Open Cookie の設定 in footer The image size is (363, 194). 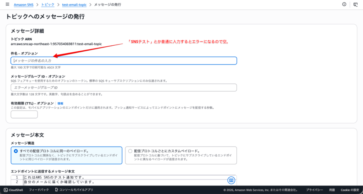click(350, 190)
